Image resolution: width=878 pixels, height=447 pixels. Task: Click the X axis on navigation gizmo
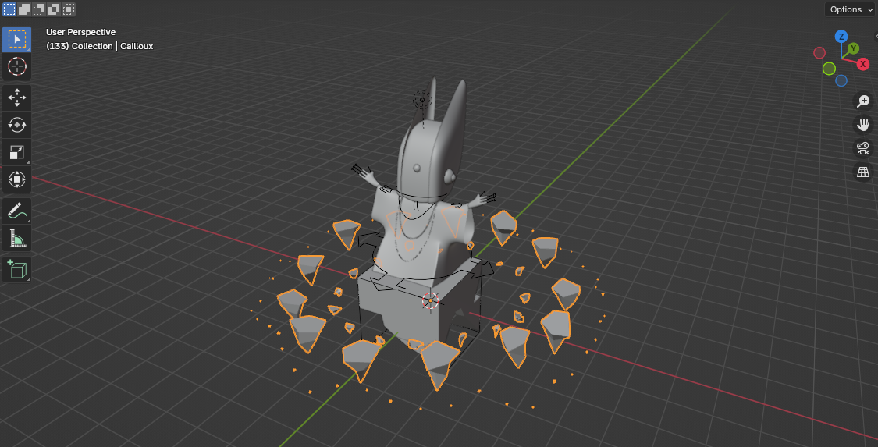[x=863, y=64]
